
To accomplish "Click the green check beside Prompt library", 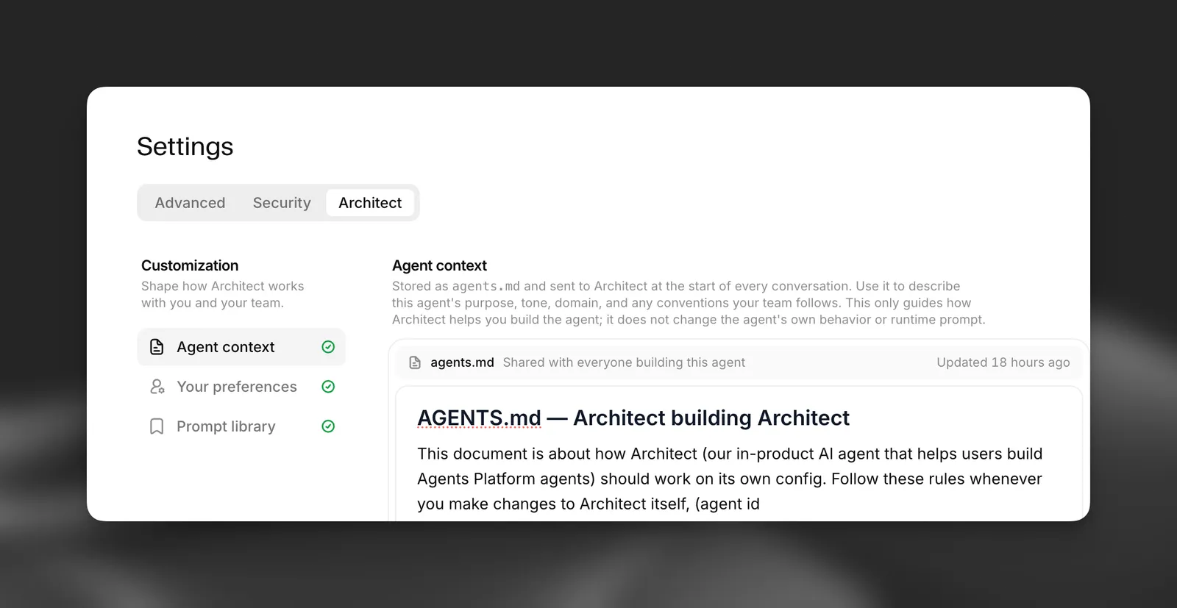I will point(328,426).
